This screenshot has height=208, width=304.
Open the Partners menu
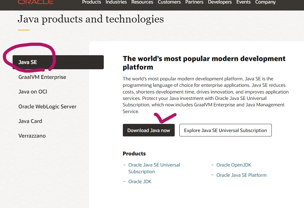194,2
